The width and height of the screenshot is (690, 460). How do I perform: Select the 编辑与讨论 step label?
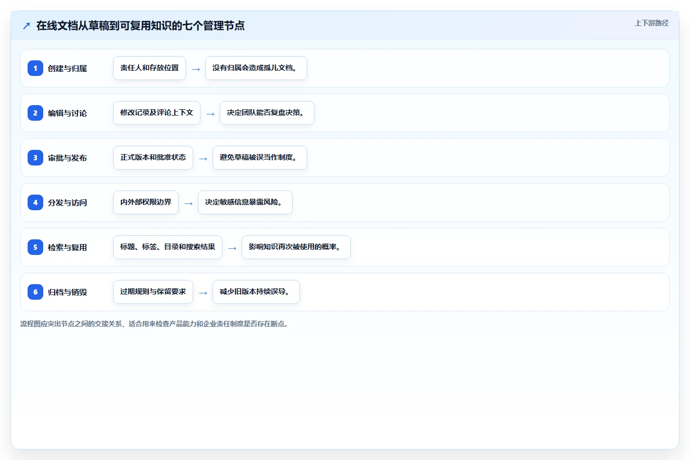(x=67, y=113)
